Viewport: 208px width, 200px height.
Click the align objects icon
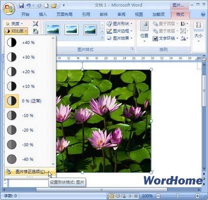[184, 23]
